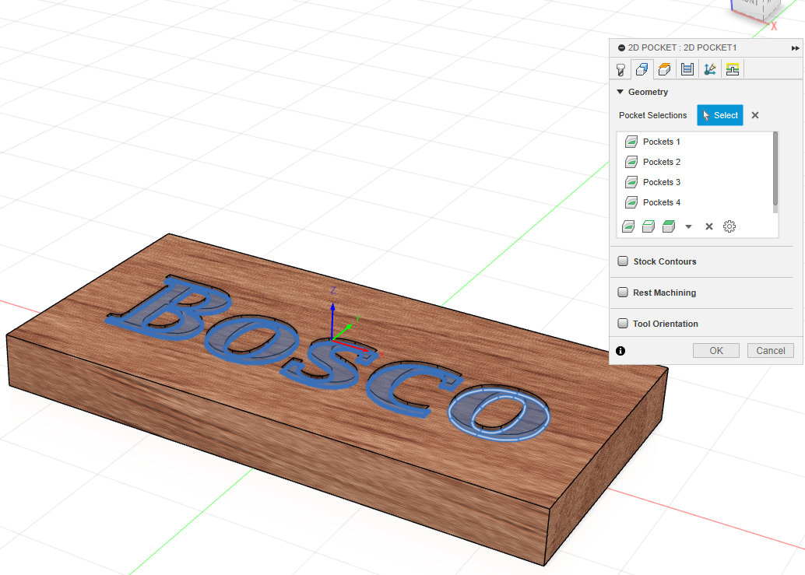Delete selected pocket with list X icon
The width and height of the screenshot is (805, 575).
point(709,226)
